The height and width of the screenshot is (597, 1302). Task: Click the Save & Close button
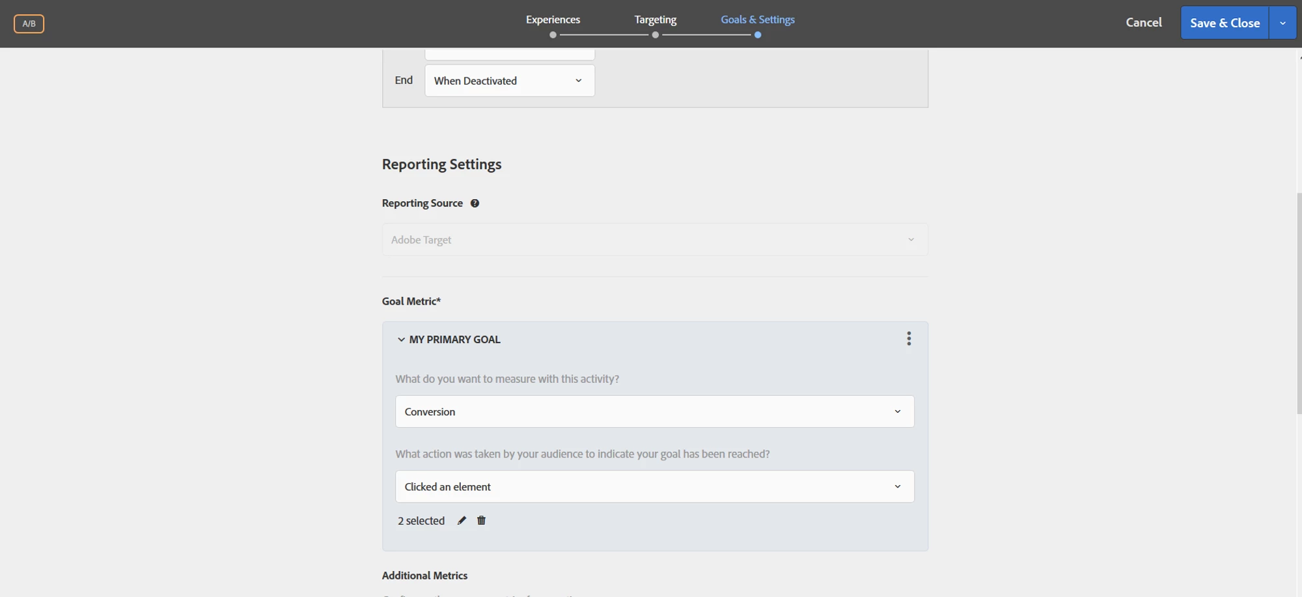tap(1225, 23)
